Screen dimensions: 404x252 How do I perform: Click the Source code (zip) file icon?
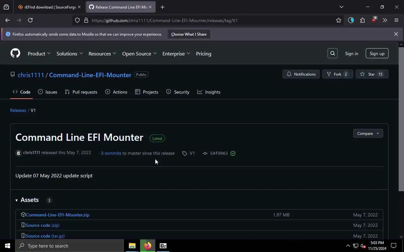point(23,225)
